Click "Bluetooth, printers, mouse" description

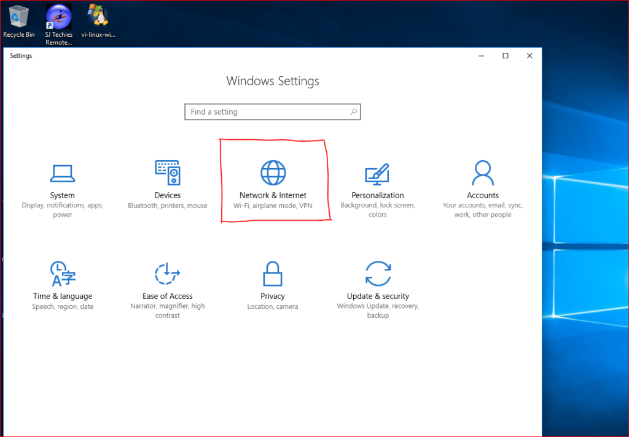pos(168,206)
